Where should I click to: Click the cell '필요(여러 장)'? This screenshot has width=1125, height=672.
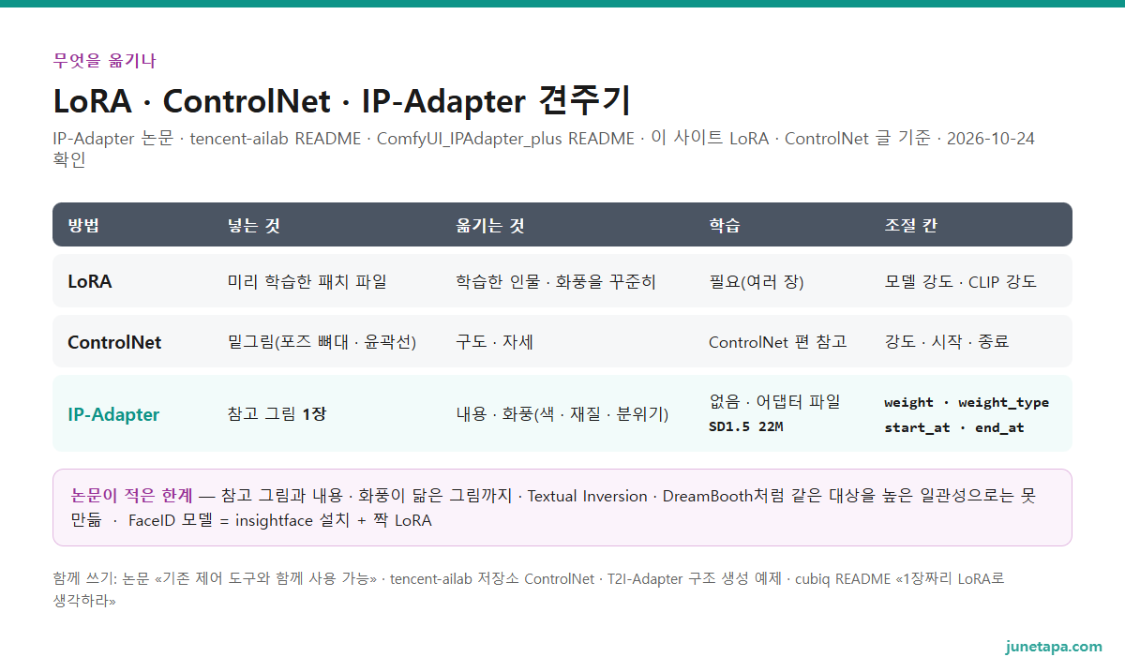click(757, 281)
